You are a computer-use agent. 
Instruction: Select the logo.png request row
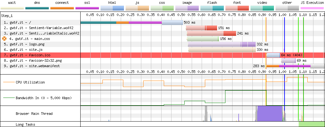(x=162, y=44)
